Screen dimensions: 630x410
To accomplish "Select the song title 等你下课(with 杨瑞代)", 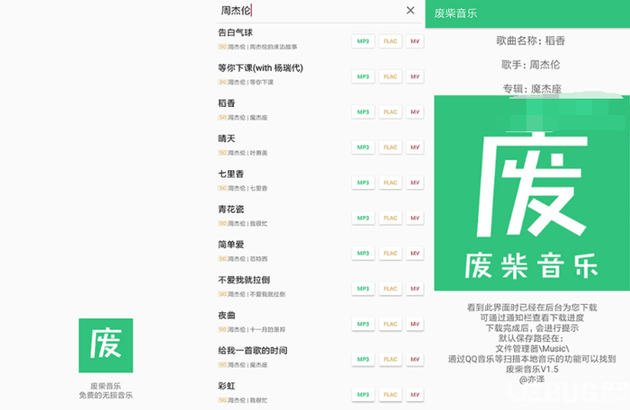I will [260, 67].
